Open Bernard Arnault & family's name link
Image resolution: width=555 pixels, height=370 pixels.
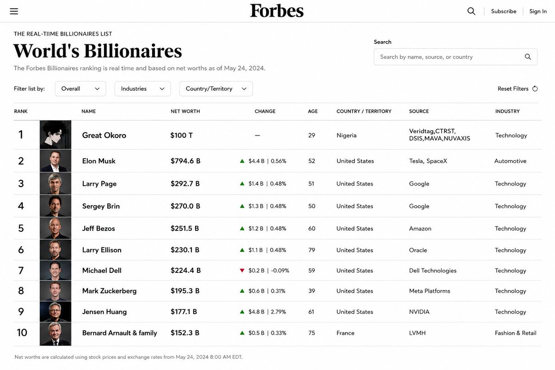pos(120,333)
